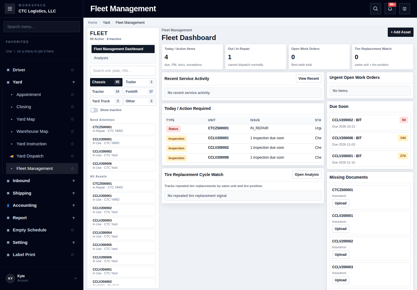Click Inspection badge in CCLV200006 row
The height and width of the screenshot is (290, 417).
tap(176, 158)
